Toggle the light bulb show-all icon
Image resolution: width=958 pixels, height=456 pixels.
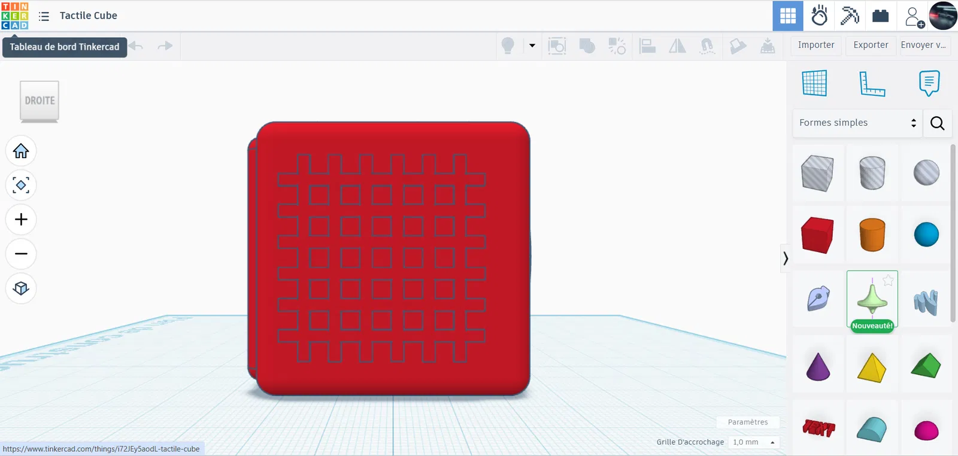pyautogui.click(x=508, y=45)
